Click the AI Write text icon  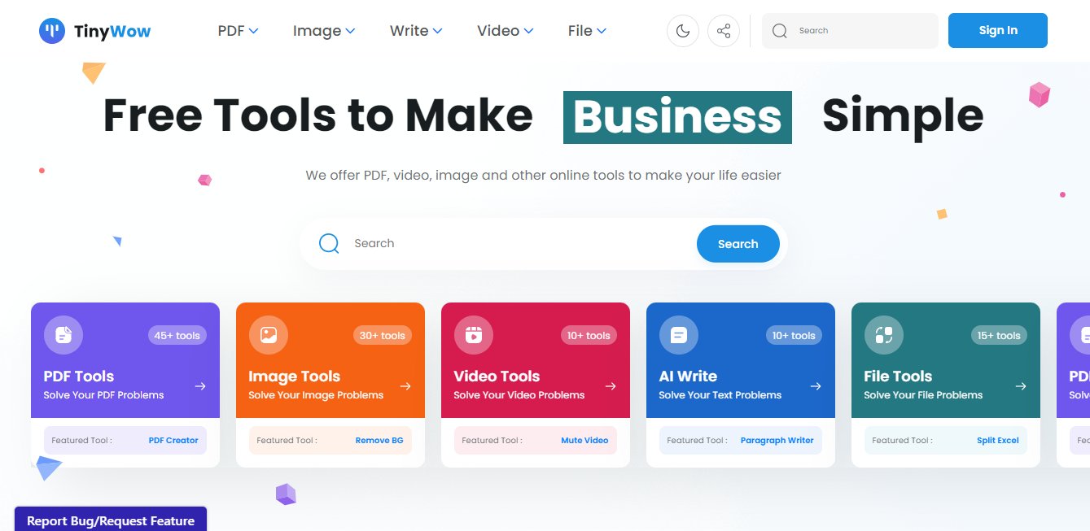679,335
